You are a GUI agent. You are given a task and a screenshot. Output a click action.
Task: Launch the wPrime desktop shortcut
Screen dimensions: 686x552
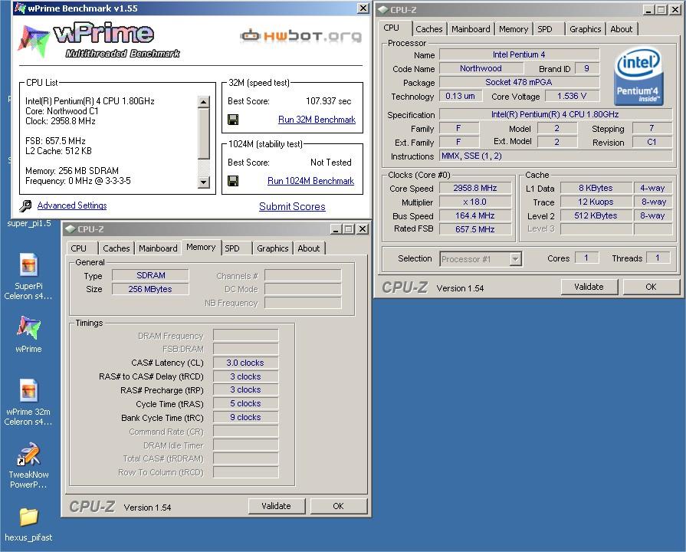click(28, 334)
